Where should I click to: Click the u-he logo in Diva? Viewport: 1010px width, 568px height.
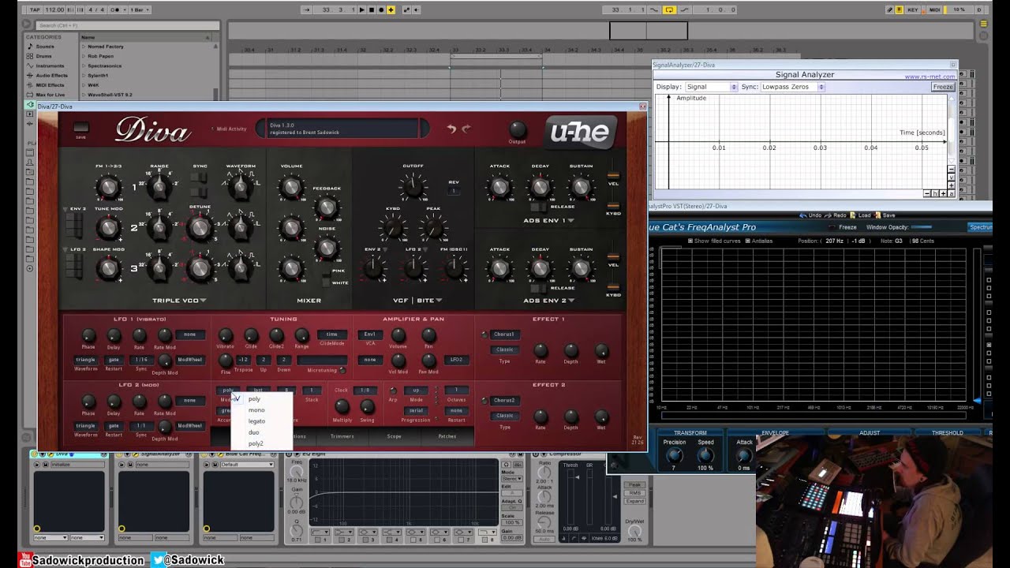point(580,132)
